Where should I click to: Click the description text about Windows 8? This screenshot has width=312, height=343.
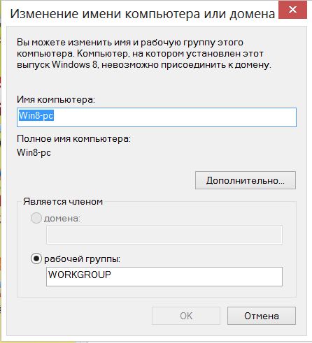click(144, 54)
